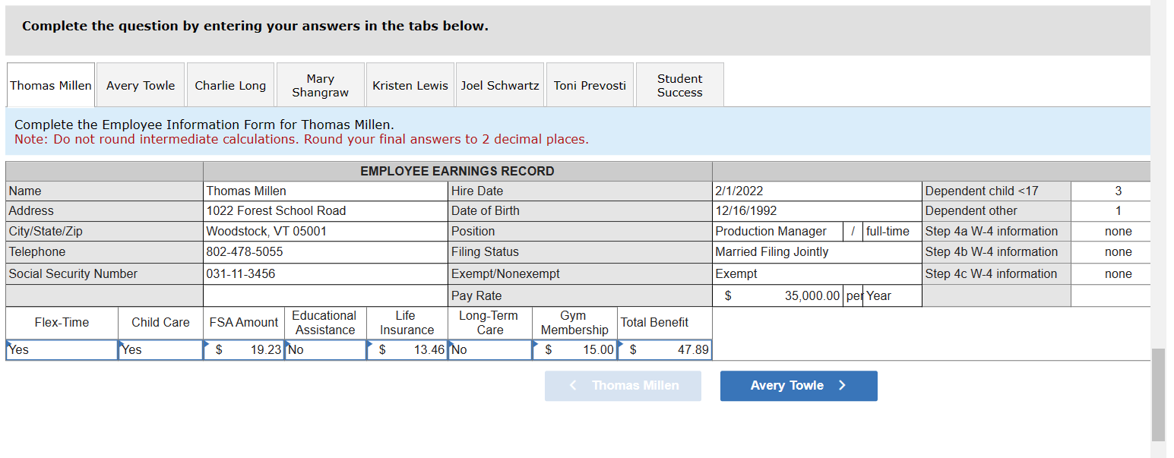Open the Mary Shangraw tab

tap(320, 85)
